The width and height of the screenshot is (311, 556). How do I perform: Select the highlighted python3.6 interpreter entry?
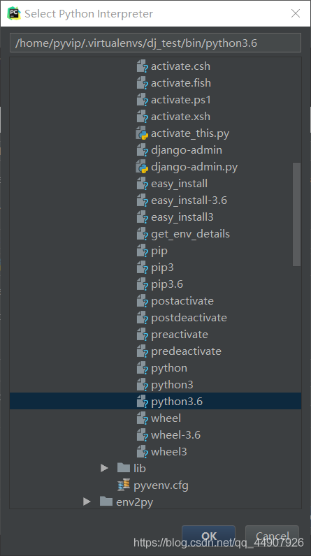coord(155,402)
